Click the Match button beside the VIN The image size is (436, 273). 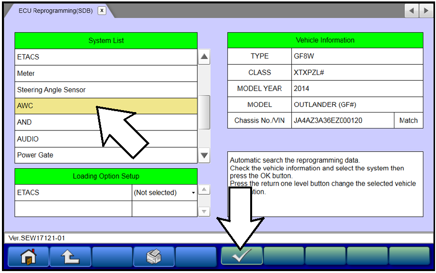coord(408,121)
